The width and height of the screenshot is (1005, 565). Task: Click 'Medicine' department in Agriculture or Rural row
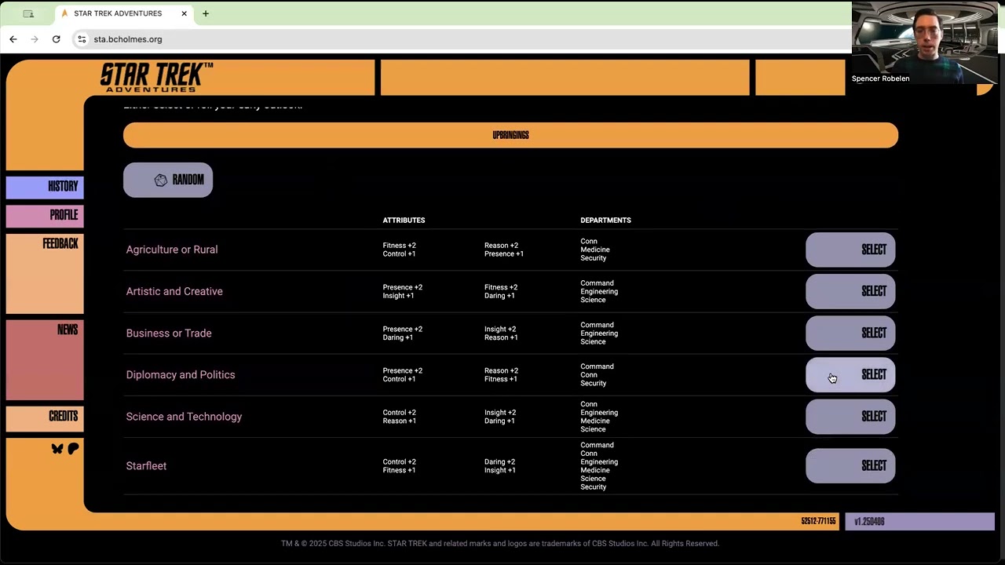(595, 250)
